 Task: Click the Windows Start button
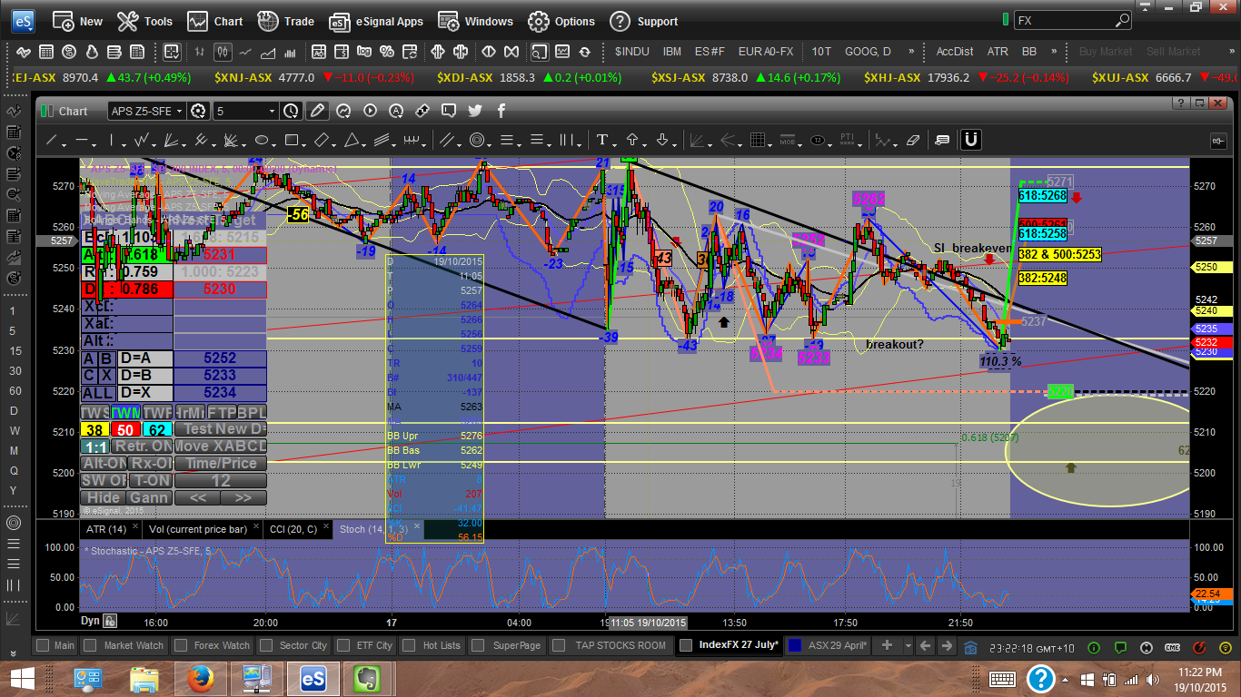[22, 679]
